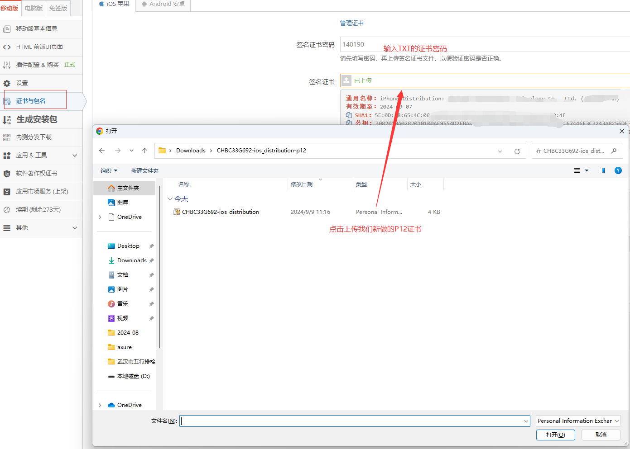
Task: Go back in file dialog
Action: 102,151
